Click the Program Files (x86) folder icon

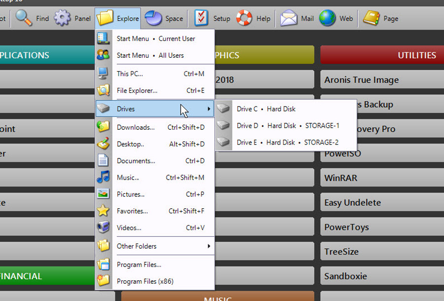[103, 281]
